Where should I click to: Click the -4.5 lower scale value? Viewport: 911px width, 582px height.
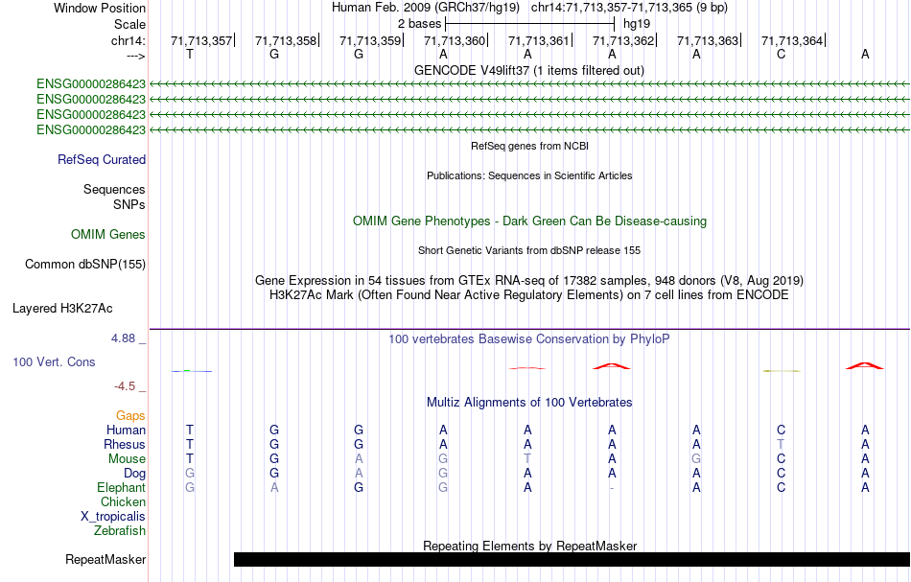click(x=125, y=386)
